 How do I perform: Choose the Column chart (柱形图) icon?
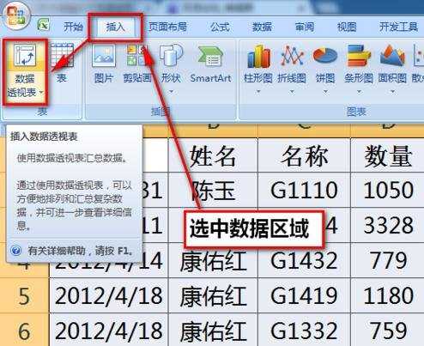(258, 56)
